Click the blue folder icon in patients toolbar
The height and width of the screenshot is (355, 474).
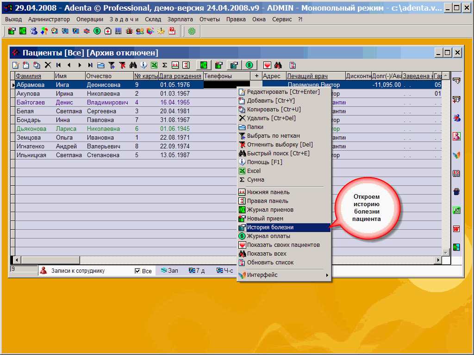[x=100, y=65]
